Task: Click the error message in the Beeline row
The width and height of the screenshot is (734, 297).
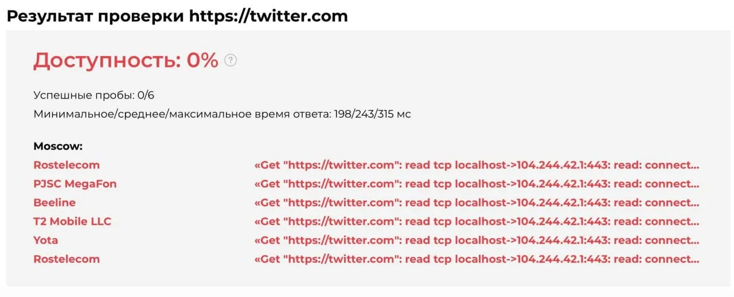Action: pos(477,203)
